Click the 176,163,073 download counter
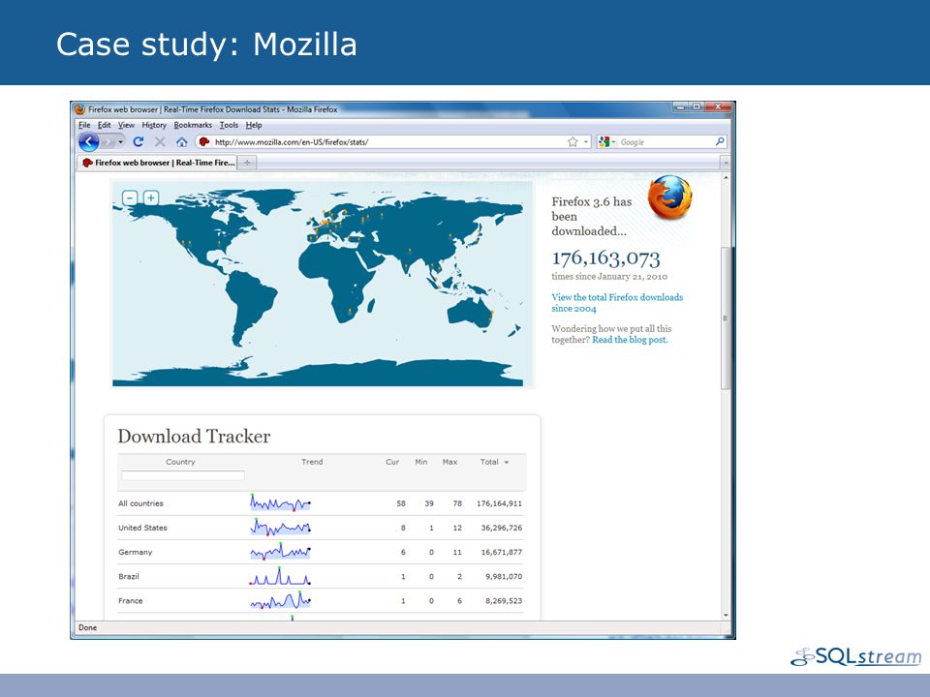This screenshot has width=930, height=697. (x=605, y=258)
